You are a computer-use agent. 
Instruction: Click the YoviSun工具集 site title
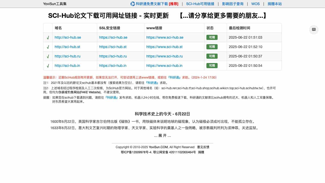click(x=55, y=4)
